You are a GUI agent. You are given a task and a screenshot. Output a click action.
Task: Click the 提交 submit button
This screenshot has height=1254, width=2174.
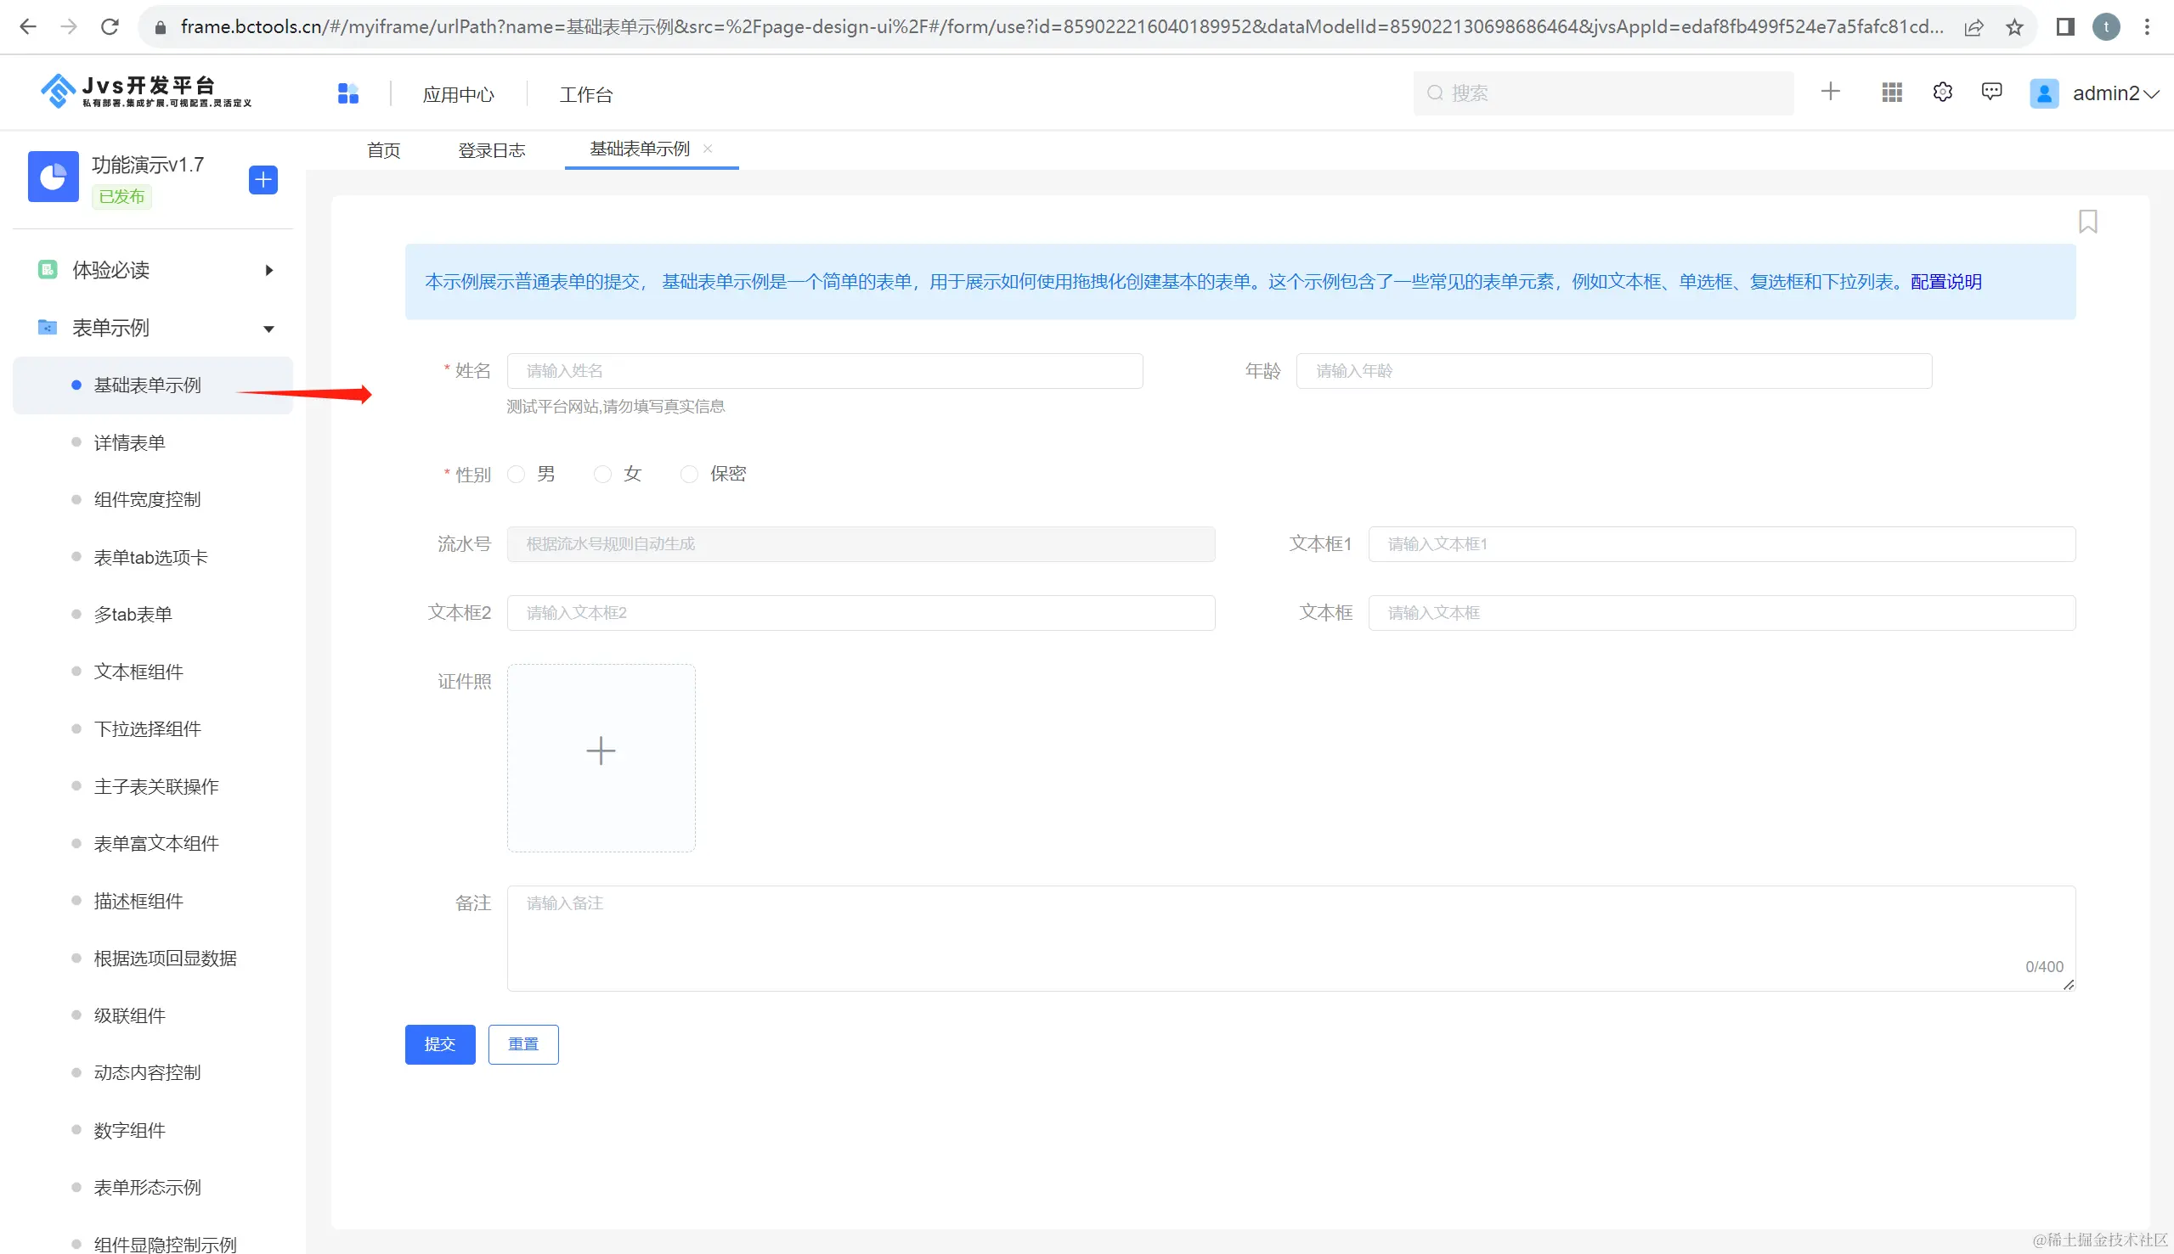tap(439, 1043)
